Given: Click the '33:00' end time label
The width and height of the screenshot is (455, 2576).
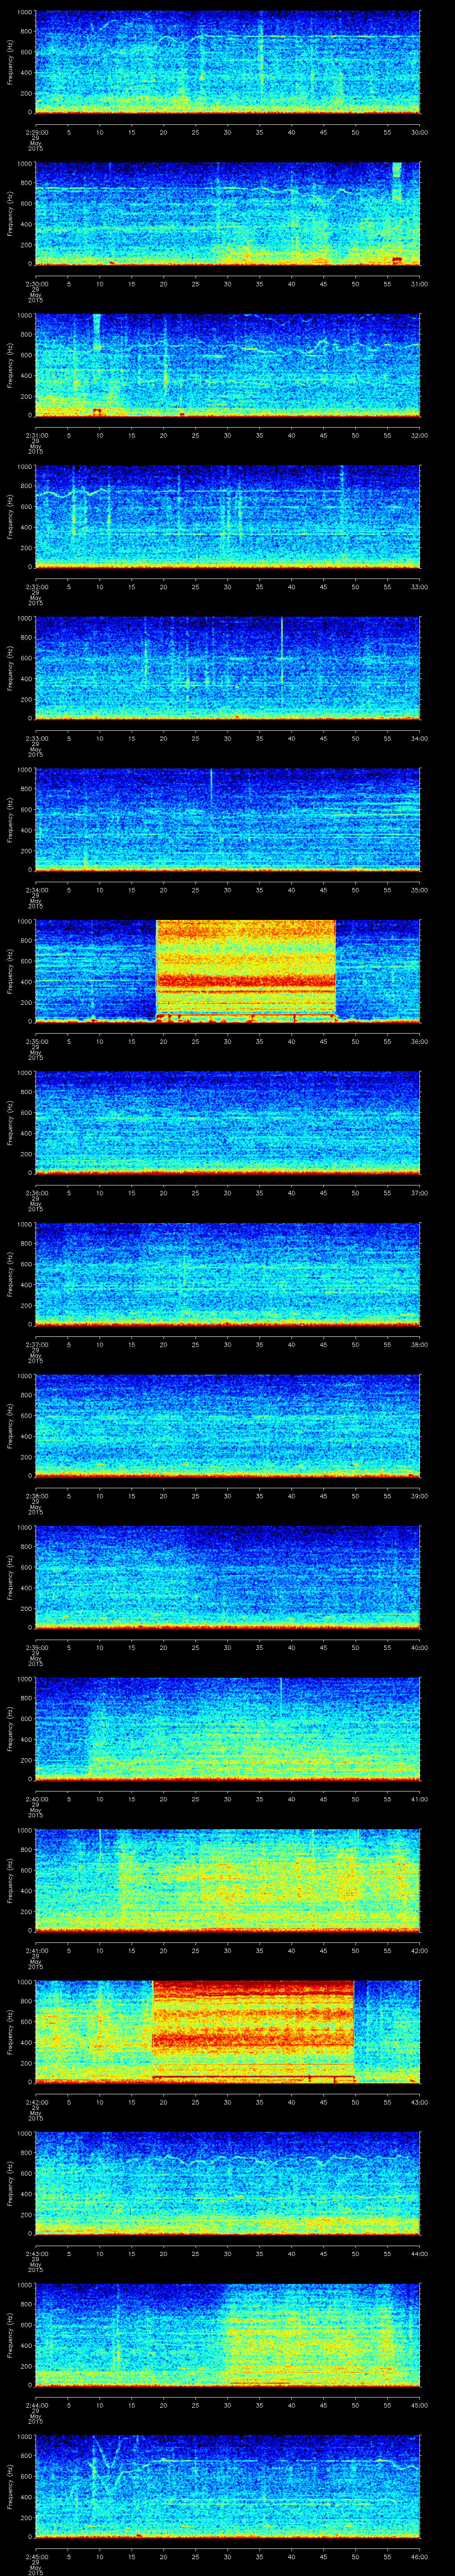Looking at the screenshot, I should pos(420,587).
